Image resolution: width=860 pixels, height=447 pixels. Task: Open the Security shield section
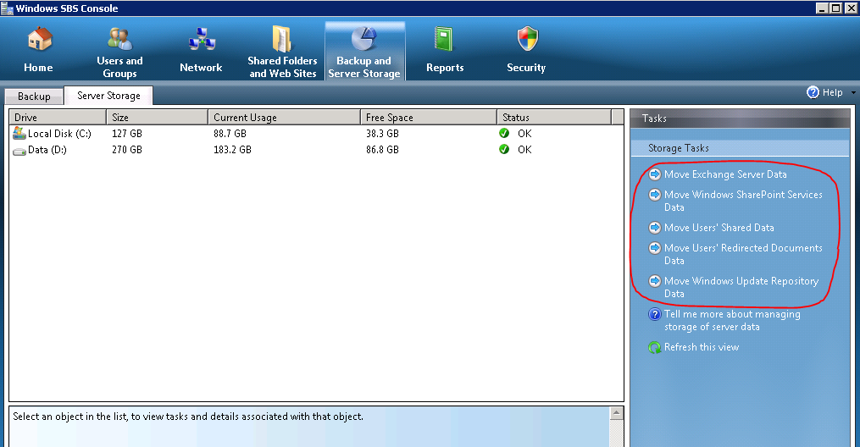[526, 41]
